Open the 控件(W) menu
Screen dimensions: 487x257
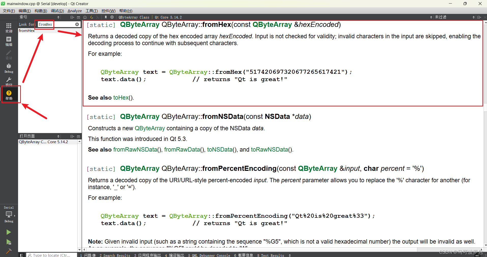[108, 11]
